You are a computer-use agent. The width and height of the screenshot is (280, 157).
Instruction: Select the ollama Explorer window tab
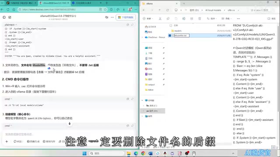click(x=160, y=3)
